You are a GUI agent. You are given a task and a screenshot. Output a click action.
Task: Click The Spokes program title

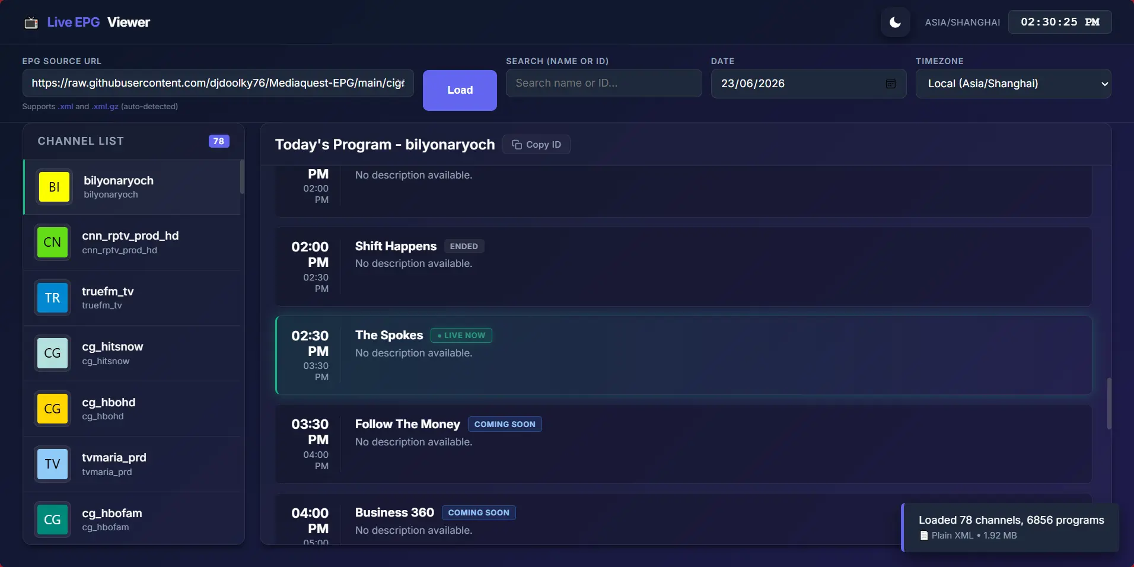click(x=389, y=335)
